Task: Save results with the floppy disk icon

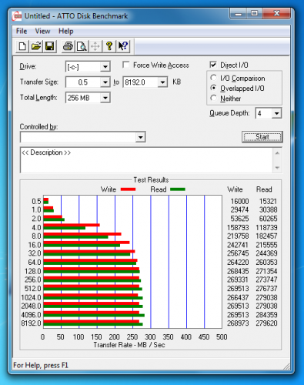Action: (49, 46)
